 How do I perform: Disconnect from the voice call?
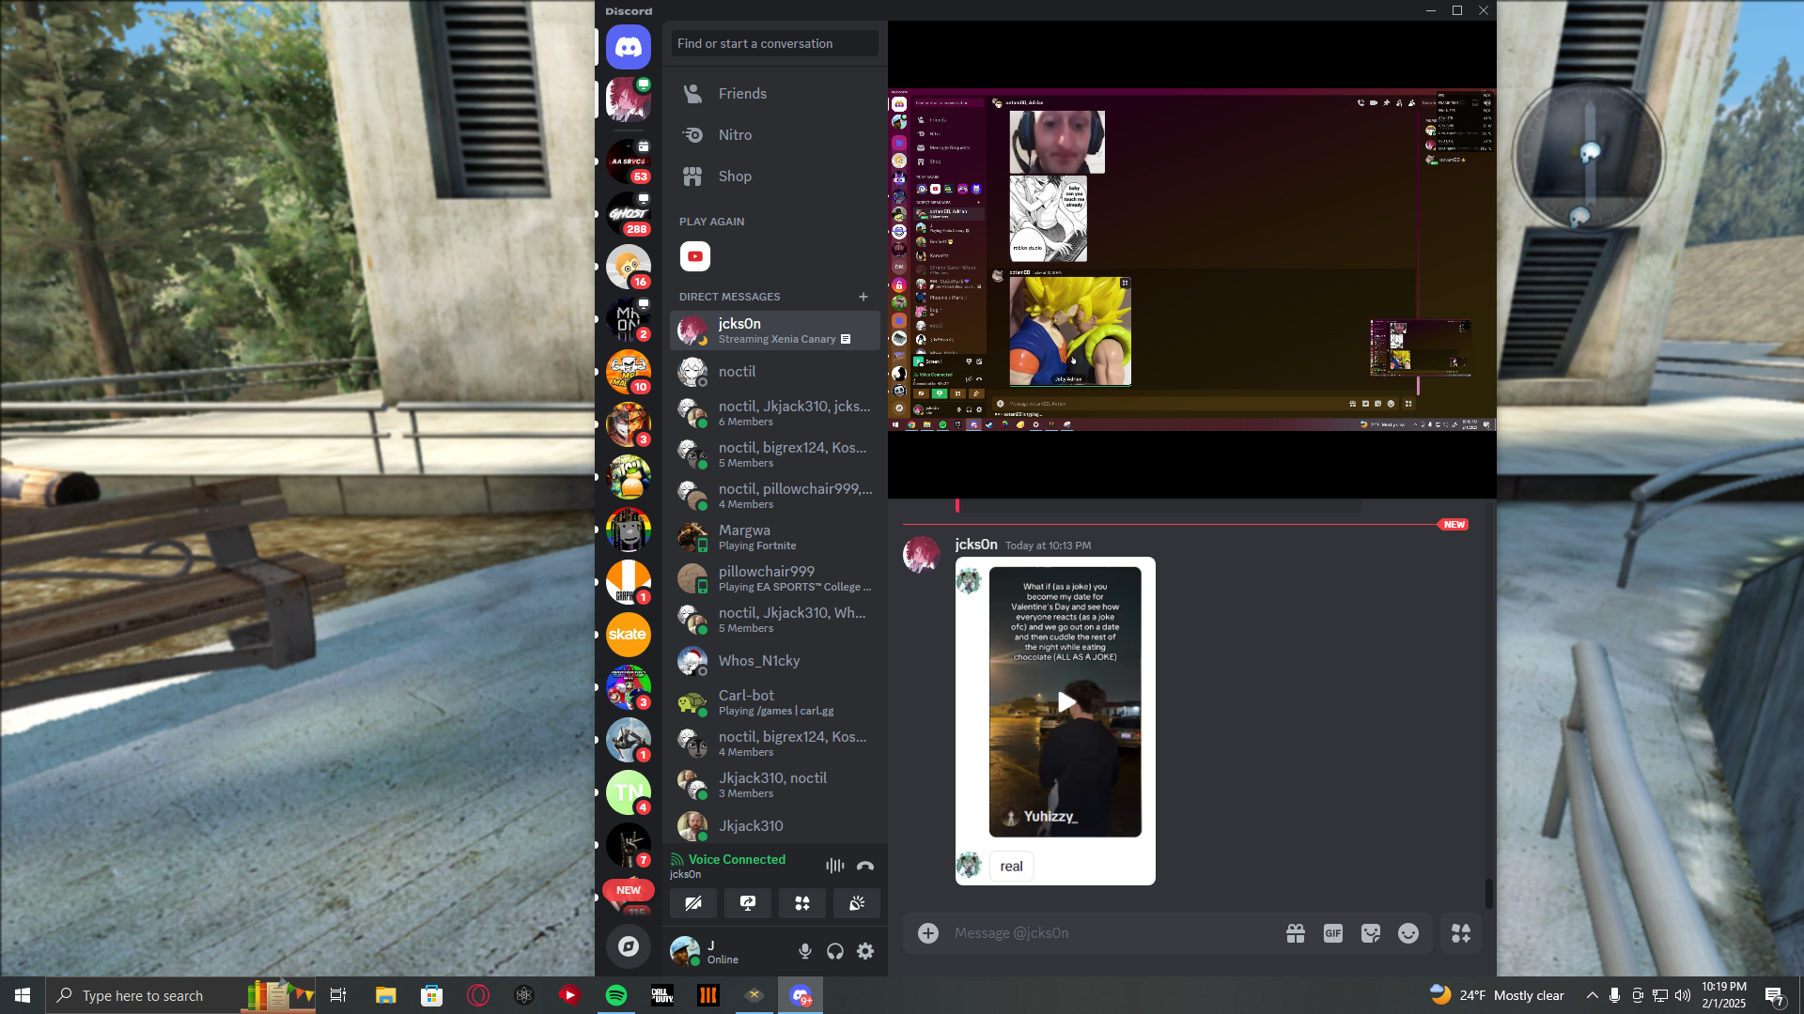tap(865, 866)
